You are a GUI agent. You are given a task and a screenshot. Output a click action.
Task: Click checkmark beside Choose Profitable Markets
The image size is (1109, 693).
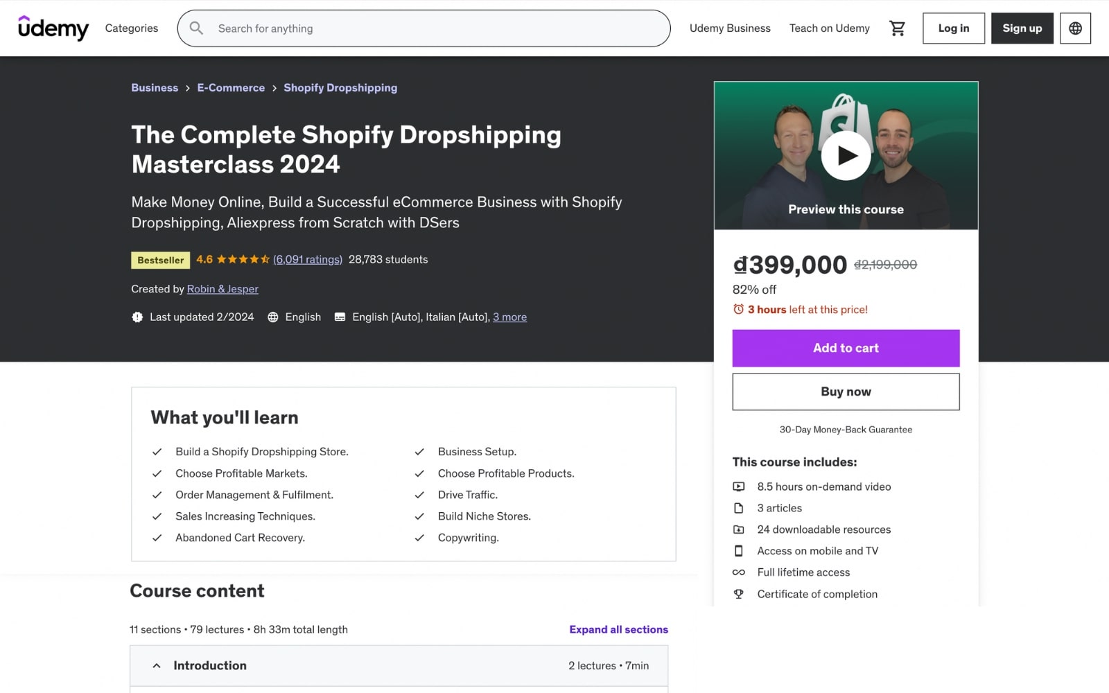pyautogui.click(x=157, y=473)
